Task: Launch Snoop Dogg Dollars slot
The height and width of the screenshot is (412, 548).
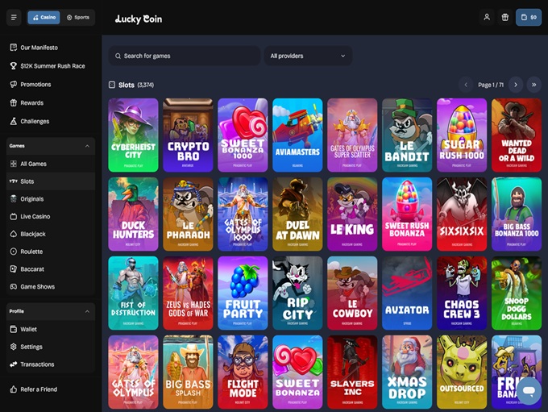Action: (517, 293)
